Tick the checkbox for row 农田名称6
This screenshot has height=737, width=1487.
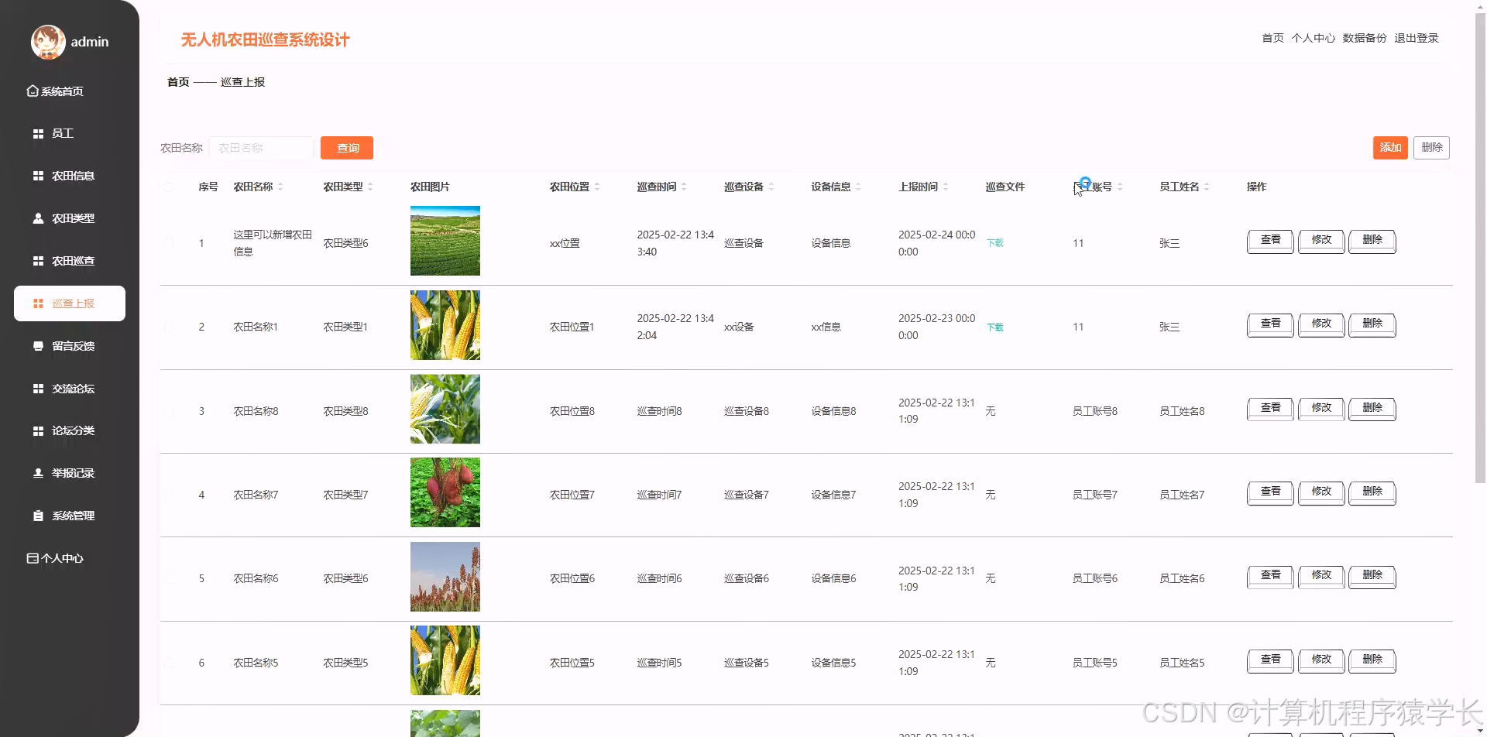[169, 578]
